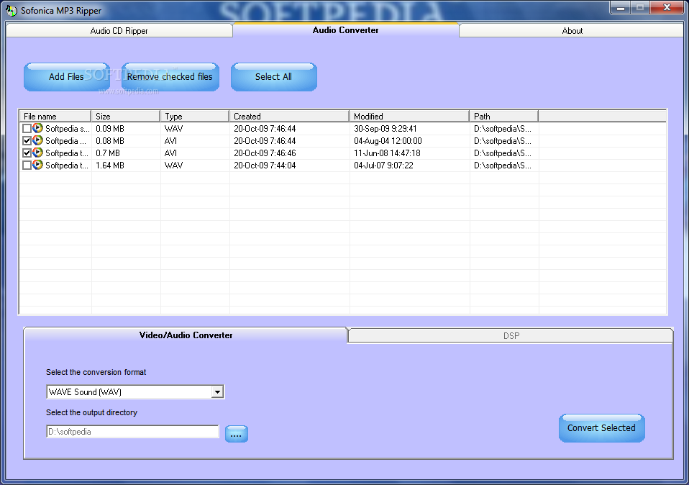Sort by the Modified column header

[x=409, y=117]
